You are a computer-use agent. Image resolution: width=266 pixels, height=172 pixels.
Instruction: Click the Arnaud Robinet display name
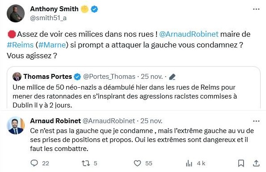pos(56,121)
